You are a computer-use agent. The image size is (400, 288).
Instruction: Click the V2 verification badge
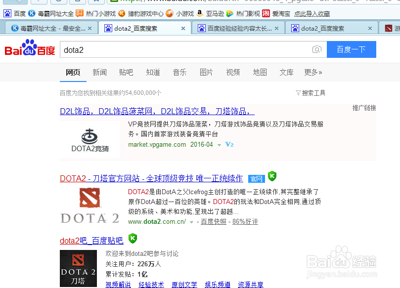229,145
